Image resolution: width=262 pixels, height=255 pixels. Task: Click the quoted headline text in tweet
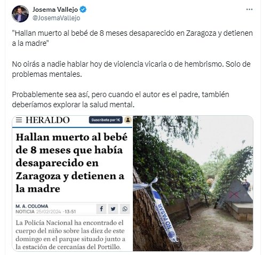point(132,38)
